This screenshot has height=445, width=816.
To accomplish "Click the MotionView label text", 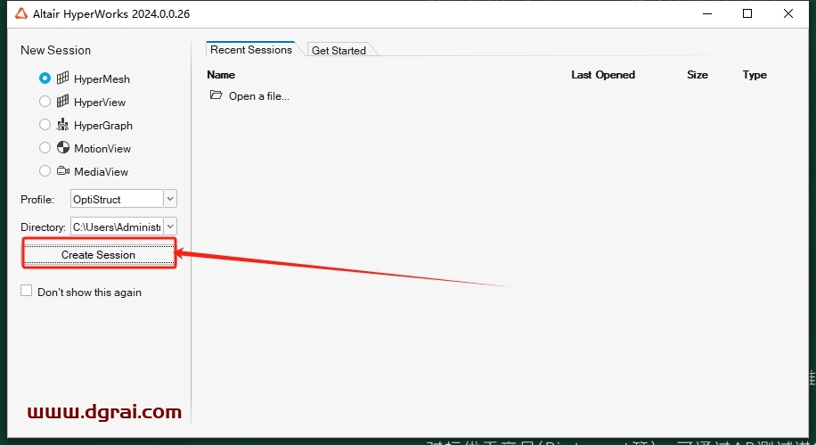I will point(102,149).
